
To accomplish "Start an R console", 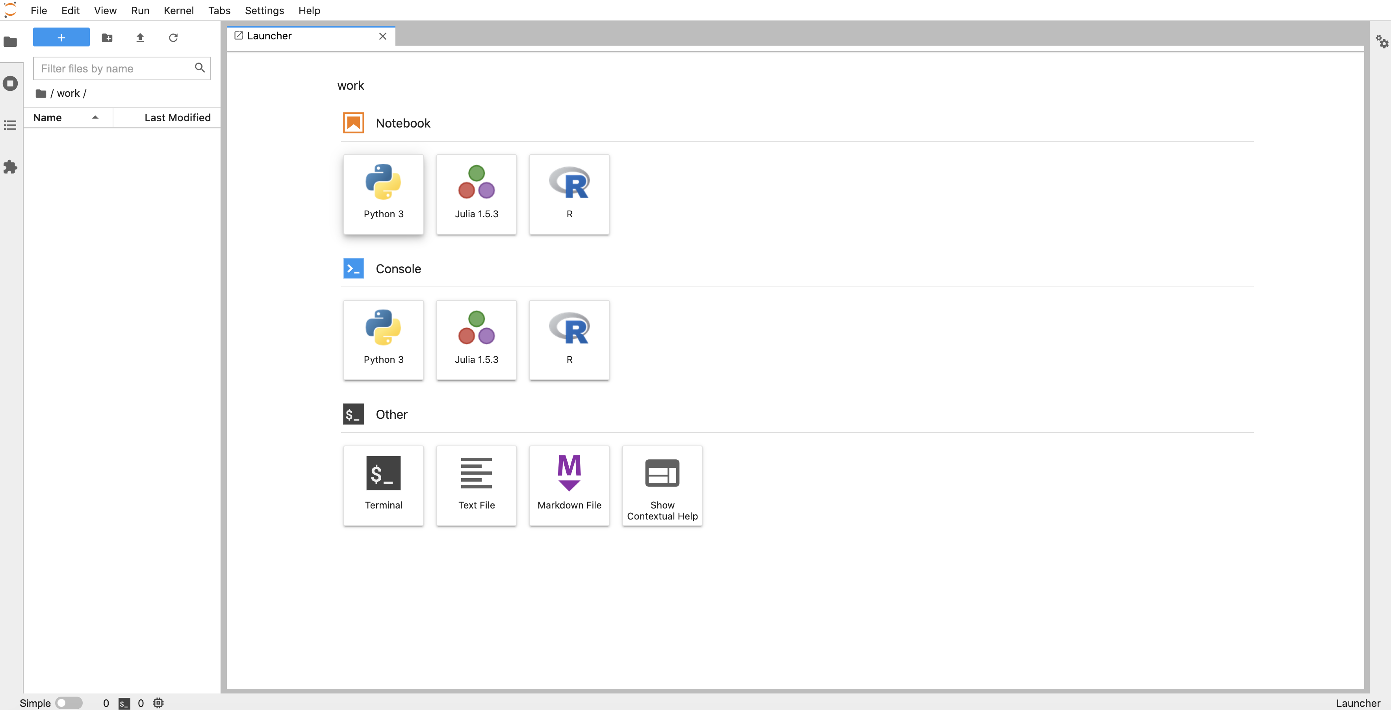I will [x=569, y=339].
